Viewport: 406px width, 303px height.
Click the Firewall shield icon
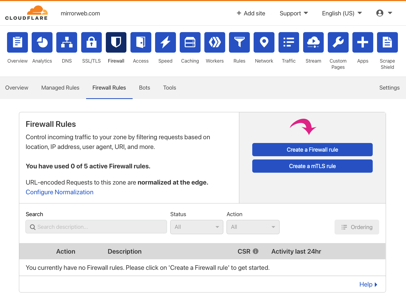pos(116,42)
